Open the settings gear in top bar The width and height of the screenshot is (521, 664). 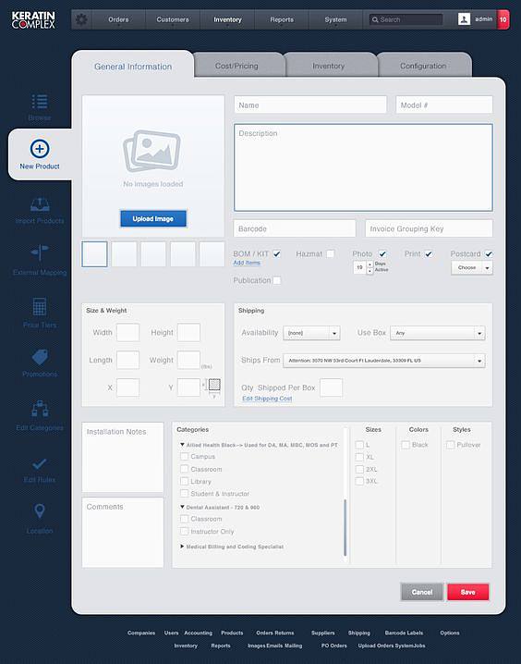81,19
